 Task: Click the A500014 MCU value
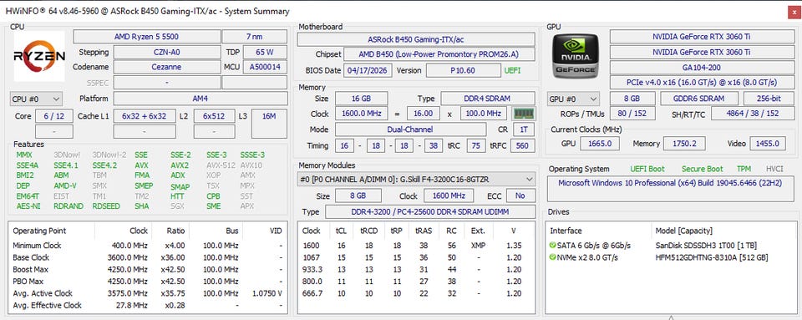(265, 67)
